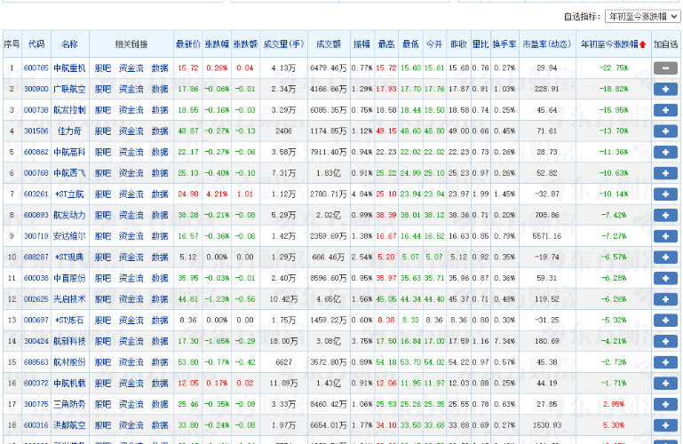
Task: Open 资金流 link for 中航机载
Action: click(x=131, y=383)
